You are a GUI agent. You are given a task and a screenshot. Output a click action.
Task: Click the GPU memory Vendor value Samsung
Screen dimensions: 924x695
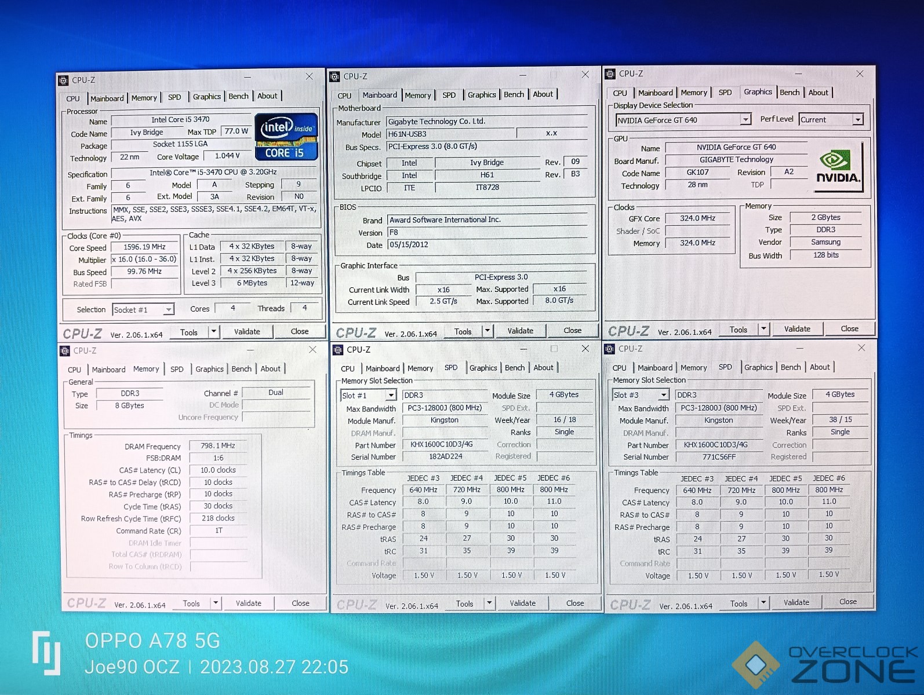pos(825,242)
